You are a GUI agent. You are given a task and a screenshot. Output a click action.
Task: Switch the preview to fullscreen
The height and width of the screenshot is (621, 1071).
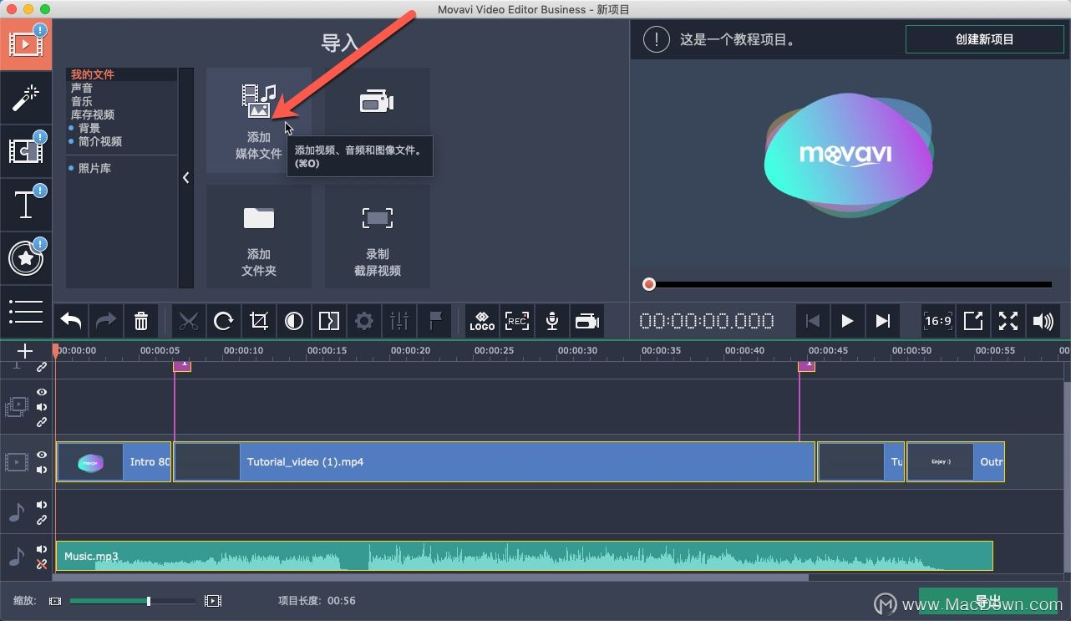(1008, 321)
